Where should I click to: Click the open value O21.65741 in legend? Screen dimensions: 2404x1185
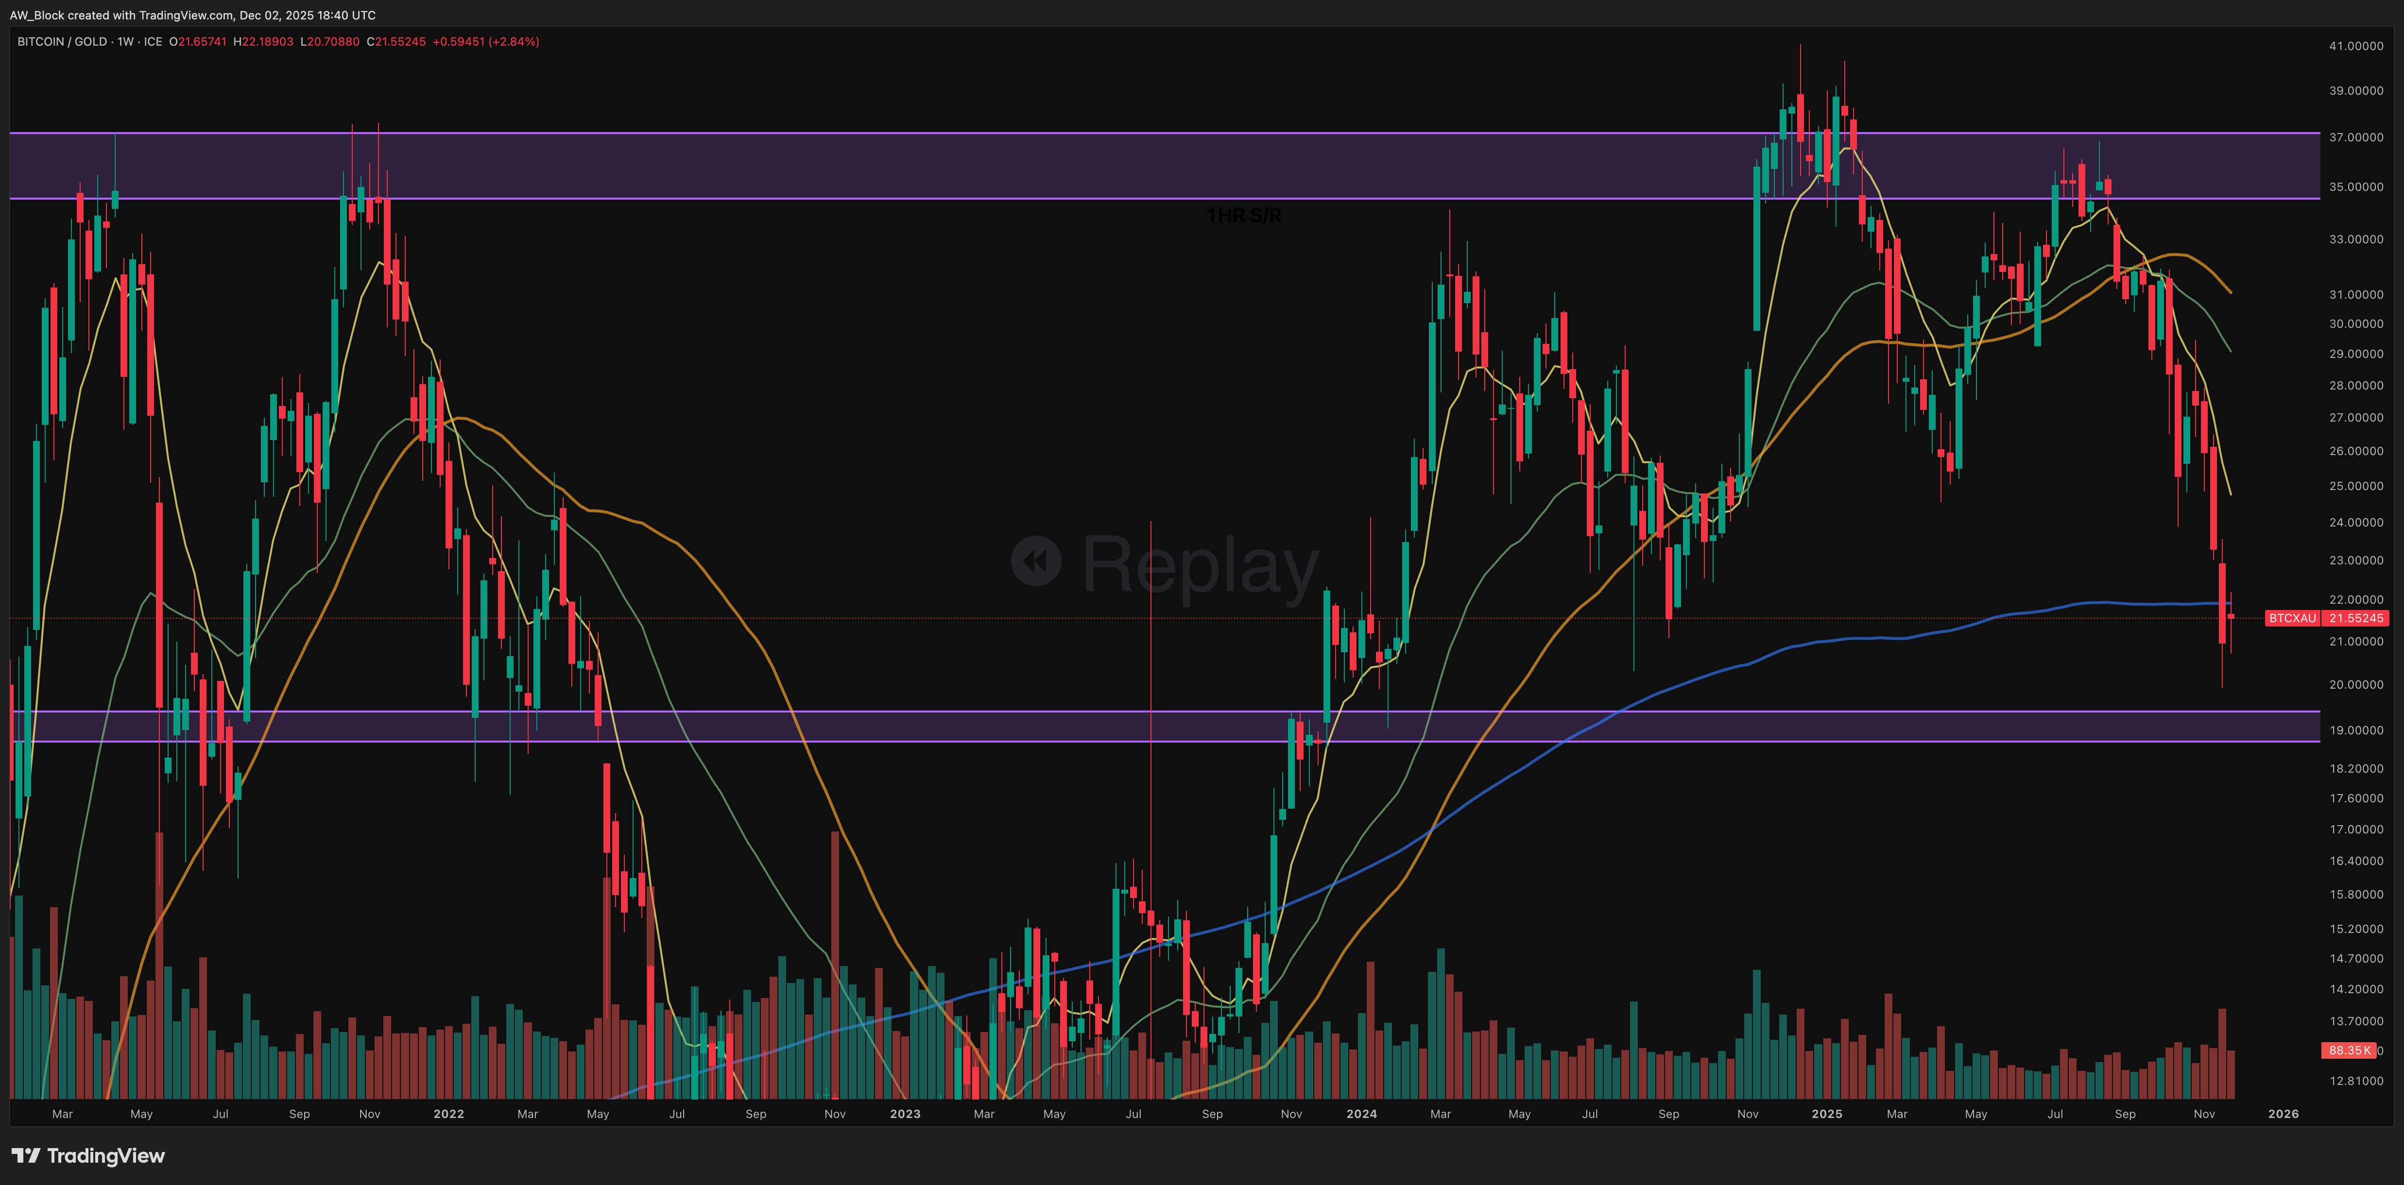(x=197, y=42)
